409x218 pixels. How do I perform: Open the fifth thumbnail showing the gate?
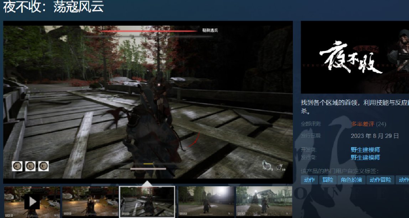(x=264, y=202)
